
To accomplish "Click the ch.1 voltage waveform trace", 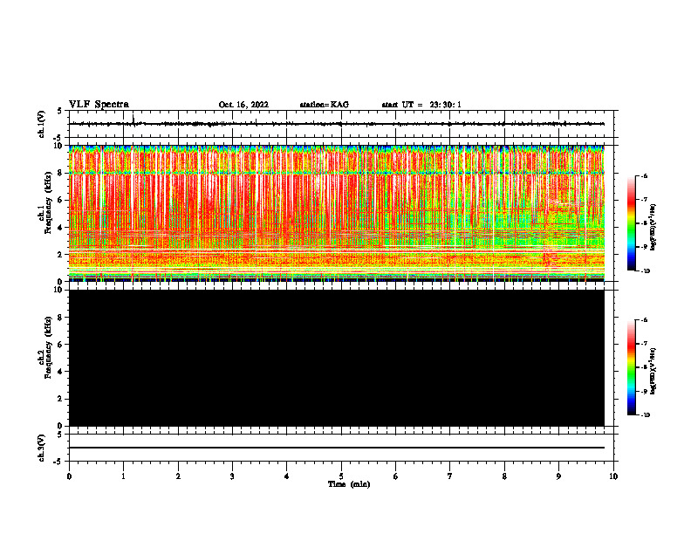I will [x=336, y=124].
